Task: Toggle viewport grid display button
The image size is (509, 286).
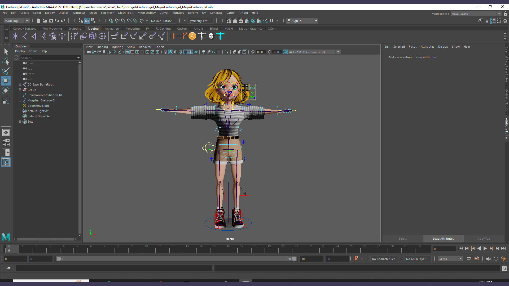Action: 127,52
